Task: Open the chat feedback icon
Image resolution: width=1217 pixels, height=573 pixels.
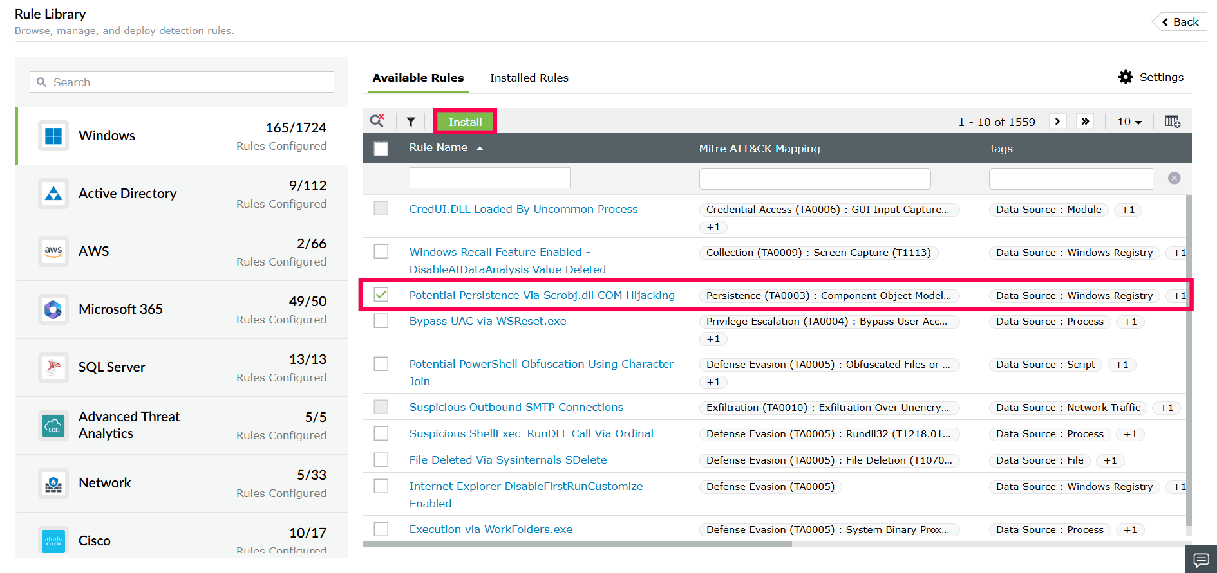Action: [x=1201, y=559]
